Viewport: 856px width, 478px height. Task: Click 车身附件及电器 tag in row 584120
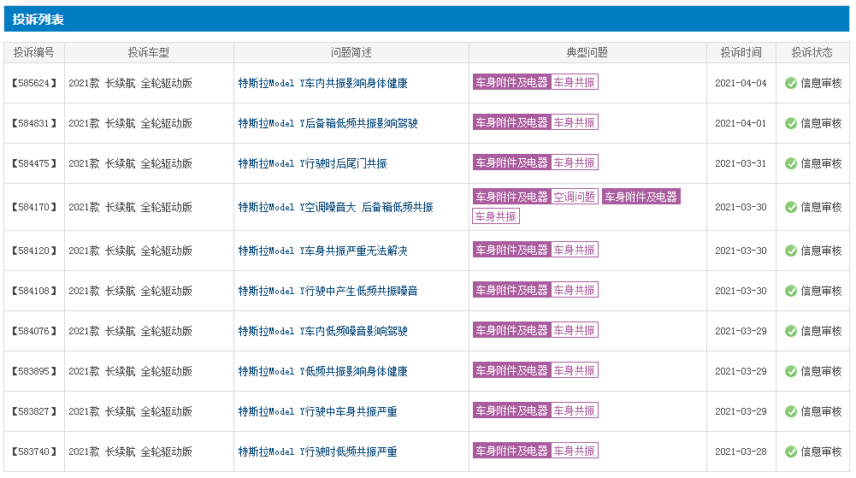(x=511, y=250)
